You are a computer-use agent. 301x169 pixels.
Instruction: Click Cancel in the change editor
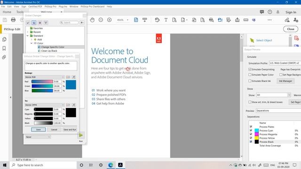point(54,130)
